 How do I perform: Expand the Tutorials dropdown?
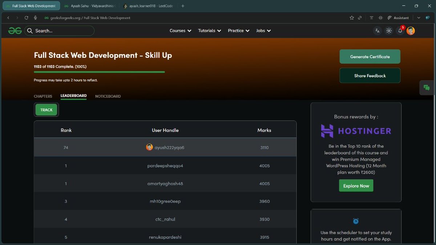point(210,31)
